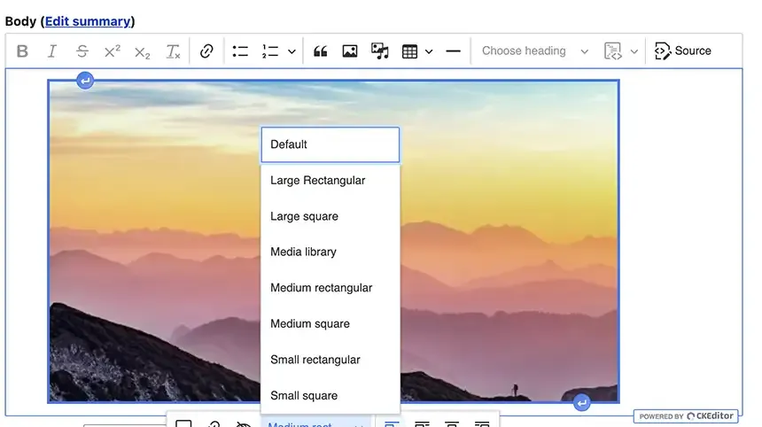Select Medium square view mode
Viewport: 762px width, 427px height.
[x=330, y=323]
